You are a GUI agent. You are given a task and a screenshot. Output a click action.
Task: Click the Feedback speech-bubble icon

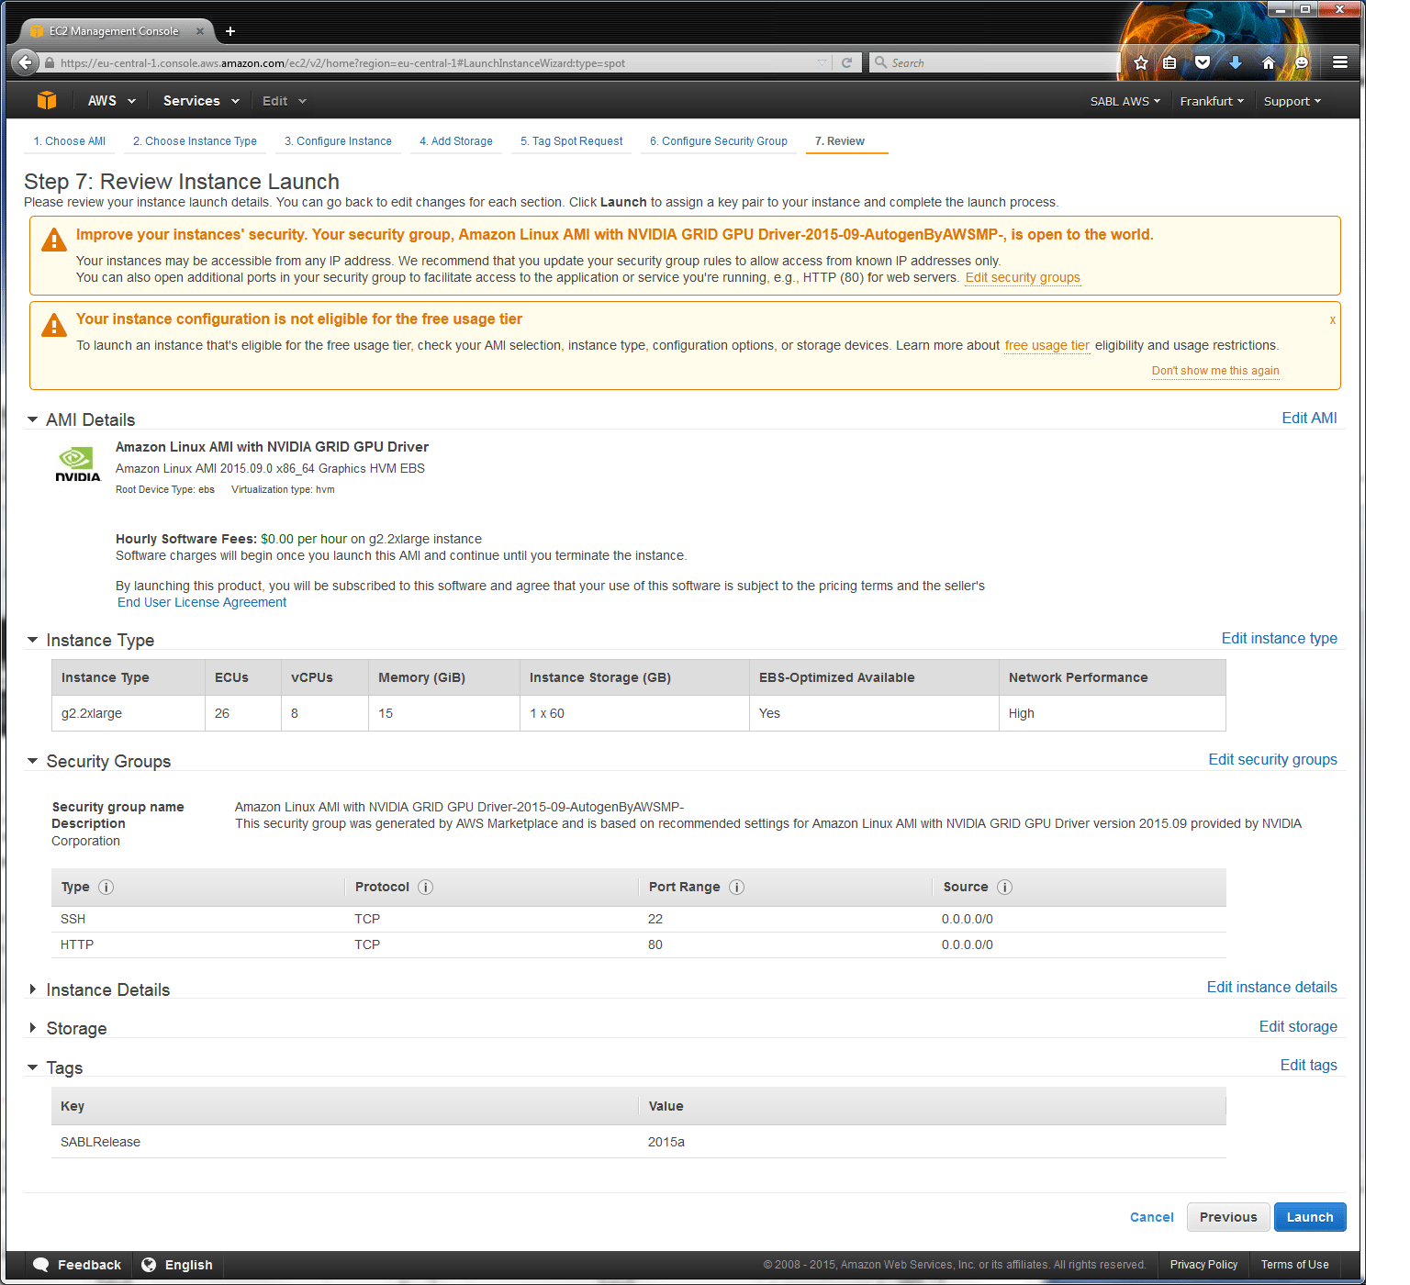pyautogui.click(x=40, y=1264)
